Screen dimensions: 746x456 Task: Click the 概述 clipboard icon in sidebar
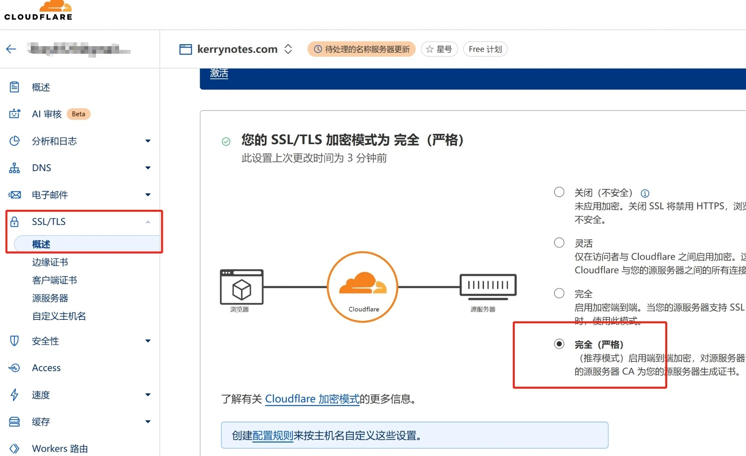coord(14,87)
